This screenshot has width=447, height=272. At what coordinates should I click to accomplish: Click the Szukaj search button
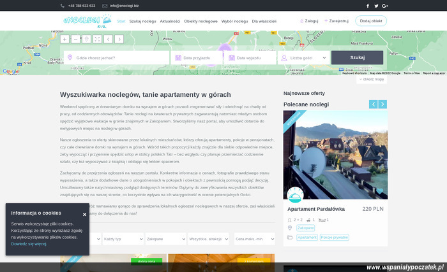tap(357, 57)
